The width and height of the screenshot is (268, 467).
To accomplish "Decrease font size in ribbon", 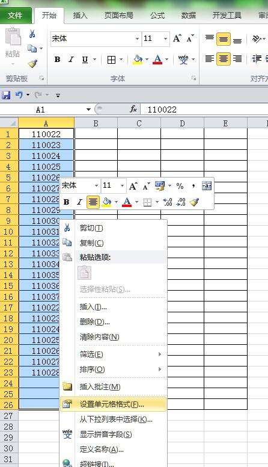I will pyautogui.click(x=190, y=39).
